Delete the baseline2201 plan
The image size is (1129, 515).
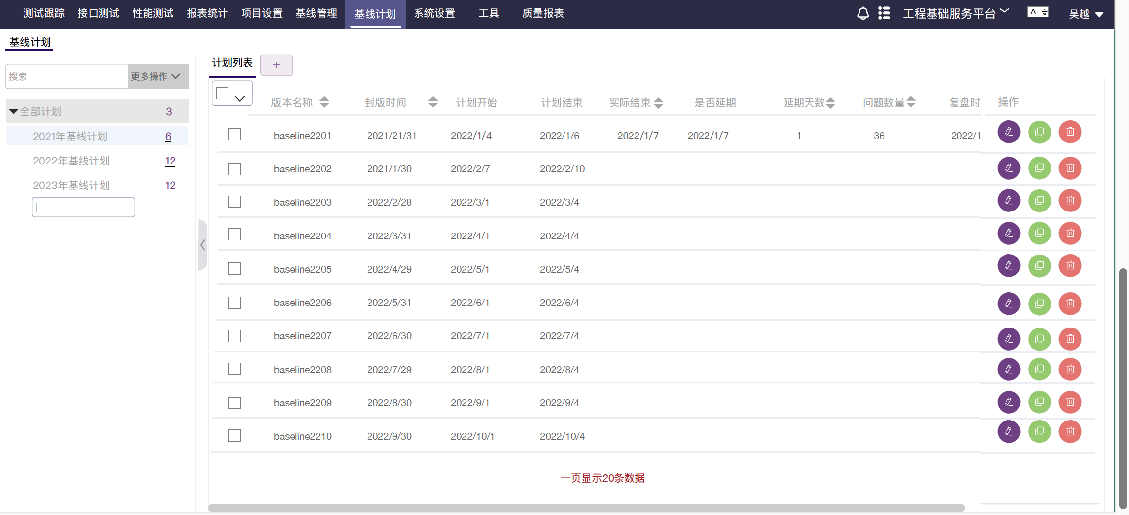[1070, 132]
